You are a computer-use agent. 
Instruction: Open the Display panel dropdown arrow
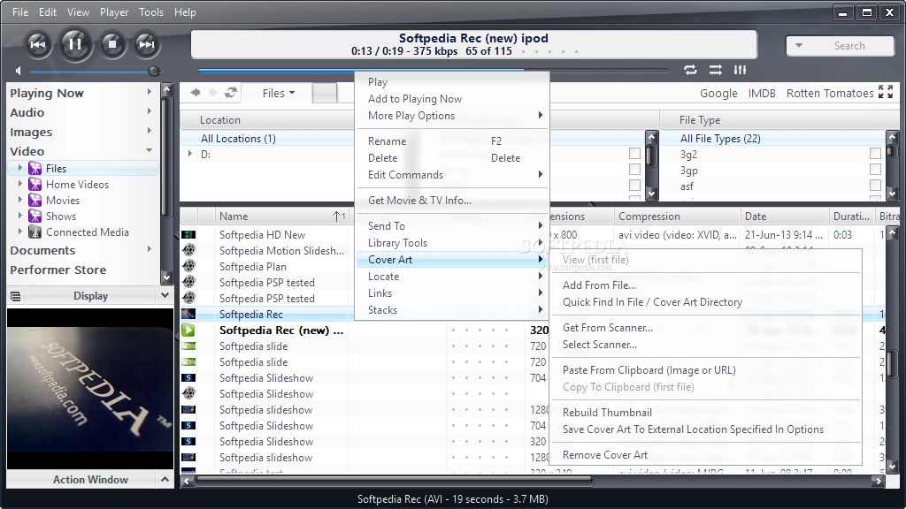click(x=165, y=295)
